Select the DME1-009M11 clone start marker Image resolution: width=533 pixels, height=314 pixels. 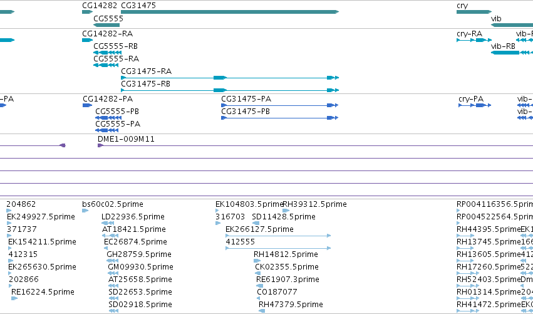[100, 145]
